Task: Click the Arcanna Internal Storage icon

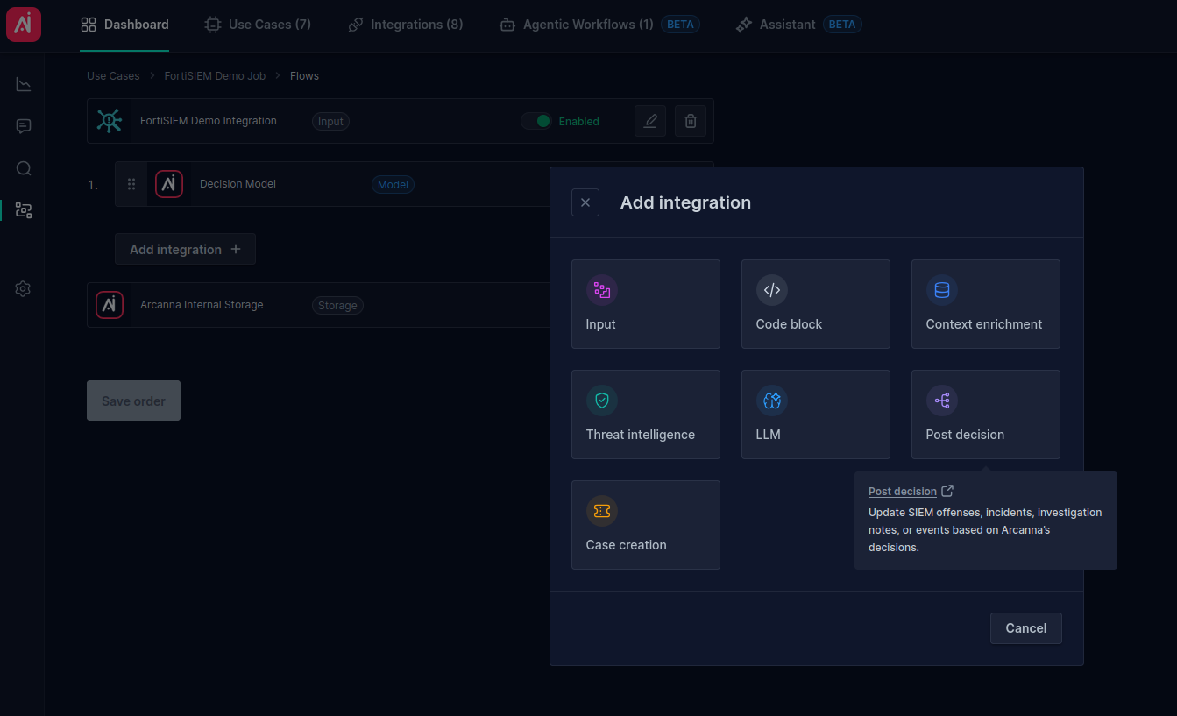Action: click(x=110, y=305)
